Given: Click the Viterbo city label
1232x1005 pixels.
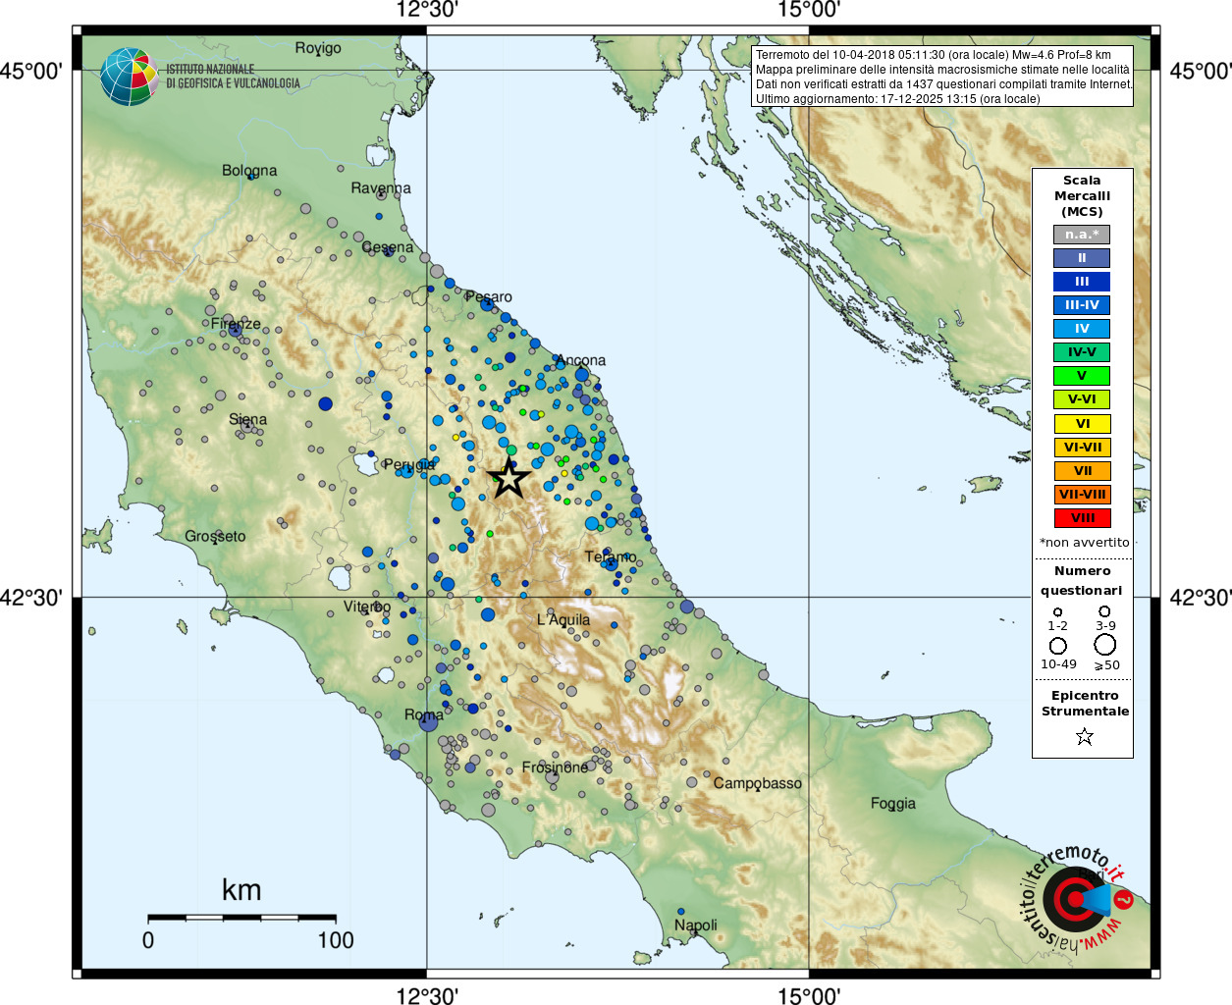Looking at the screenshot, I should coord(367,608).
